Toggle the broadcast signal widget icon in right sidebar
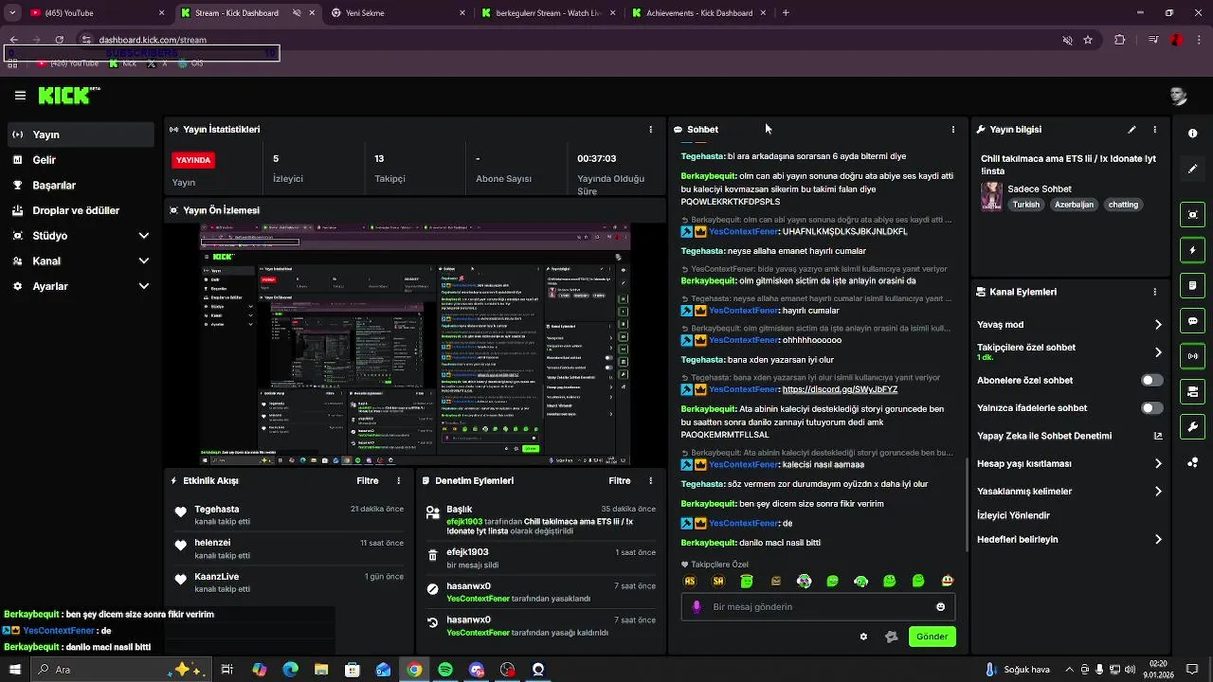1213x682 pixels. tap(1192, 356)
